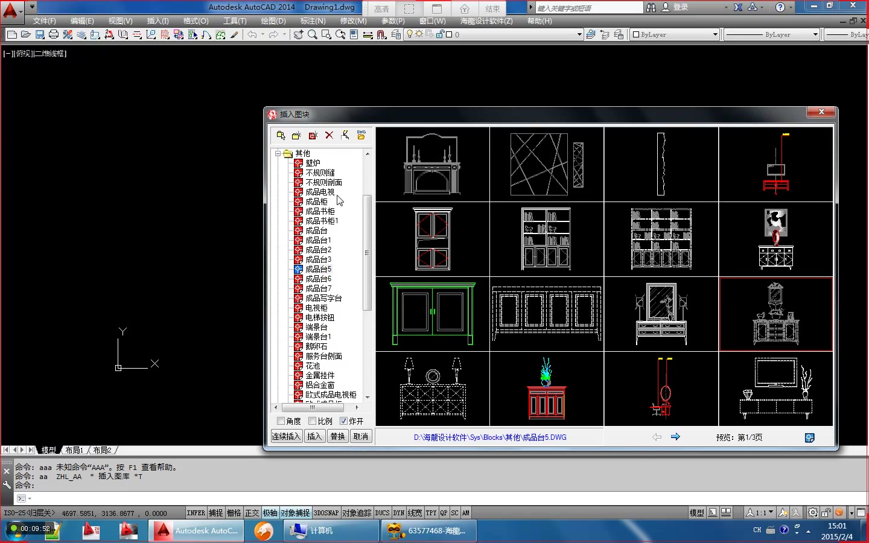The image size is (869, 543).
Task: Go to next preview page arrow
Action: [675, 437]
